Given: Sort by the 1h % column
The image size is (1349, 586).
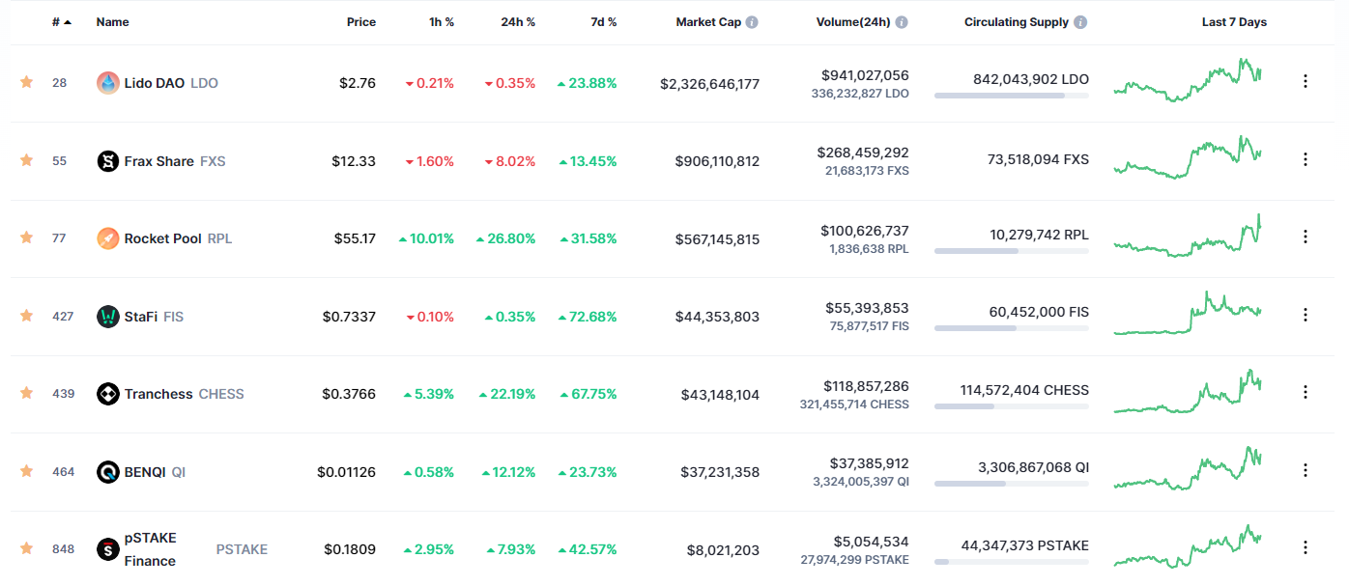Looking at the screenshot, I should [x=442, y=22].
